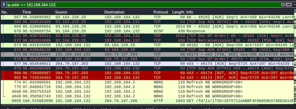The height and width of the screenshot is (109, 296).
Task: Click the HTTP protocol cell
Action: (158, 101)
